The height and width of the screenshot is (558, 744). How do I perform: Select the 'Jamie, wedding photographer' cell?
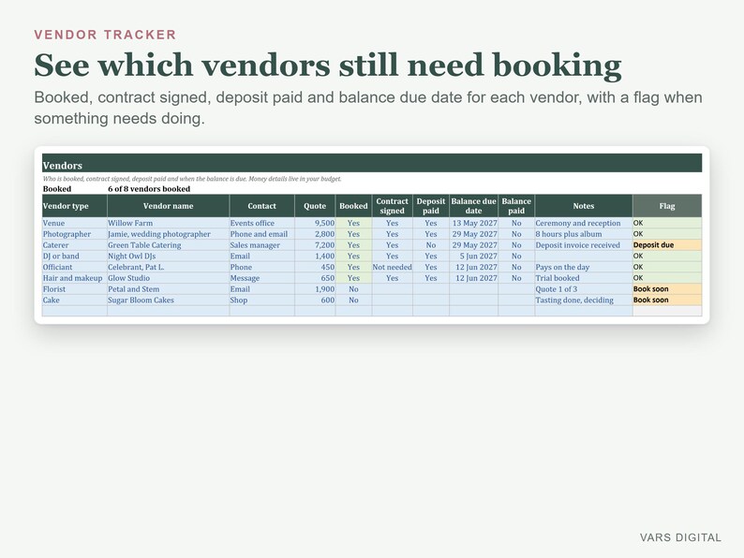[x=168, y=234]
